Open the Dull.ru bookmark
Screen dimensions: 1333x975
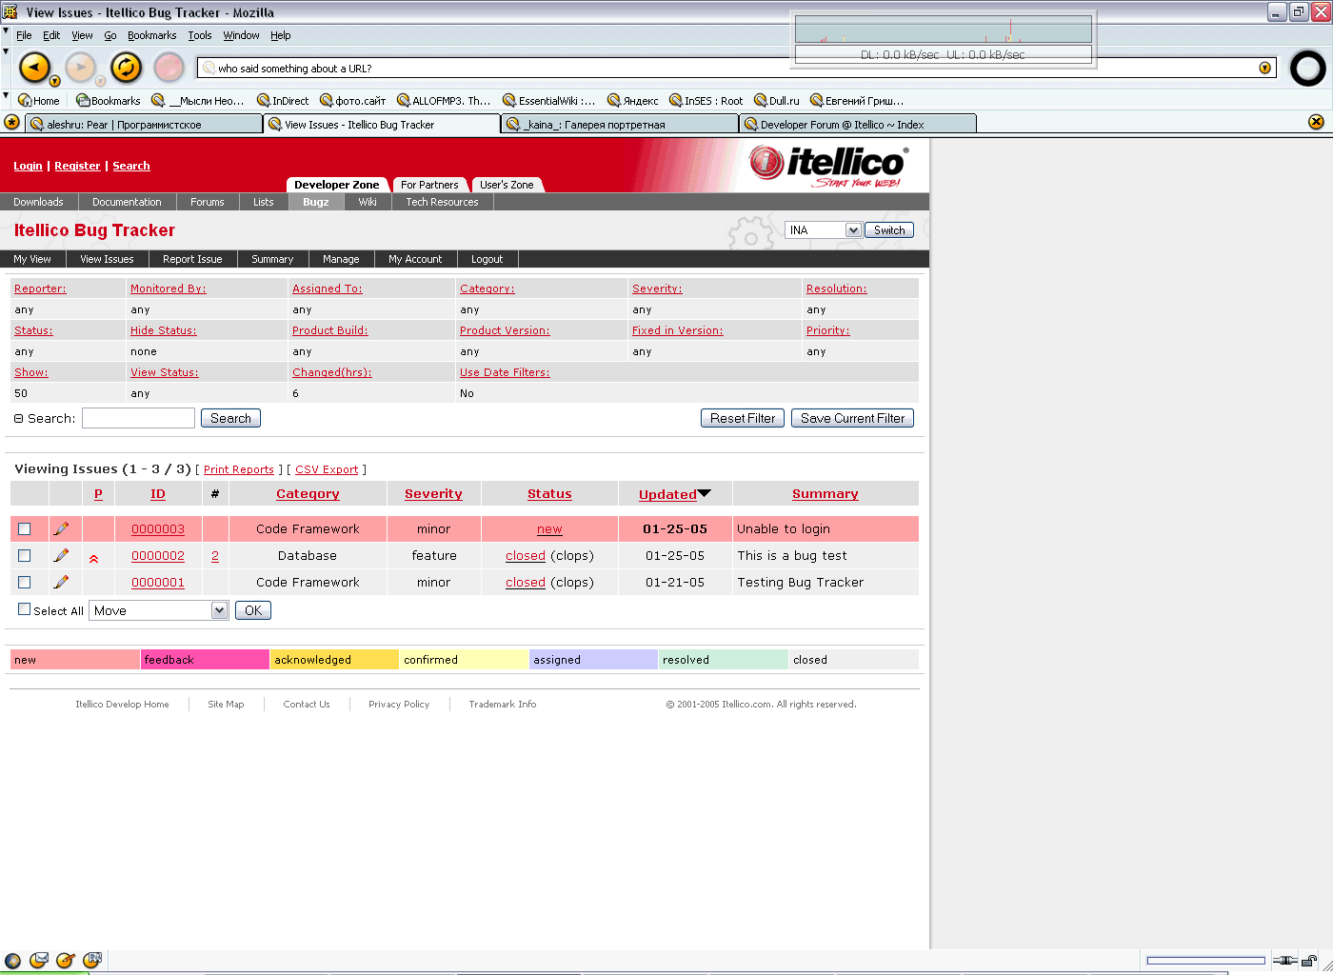(777, 100)
